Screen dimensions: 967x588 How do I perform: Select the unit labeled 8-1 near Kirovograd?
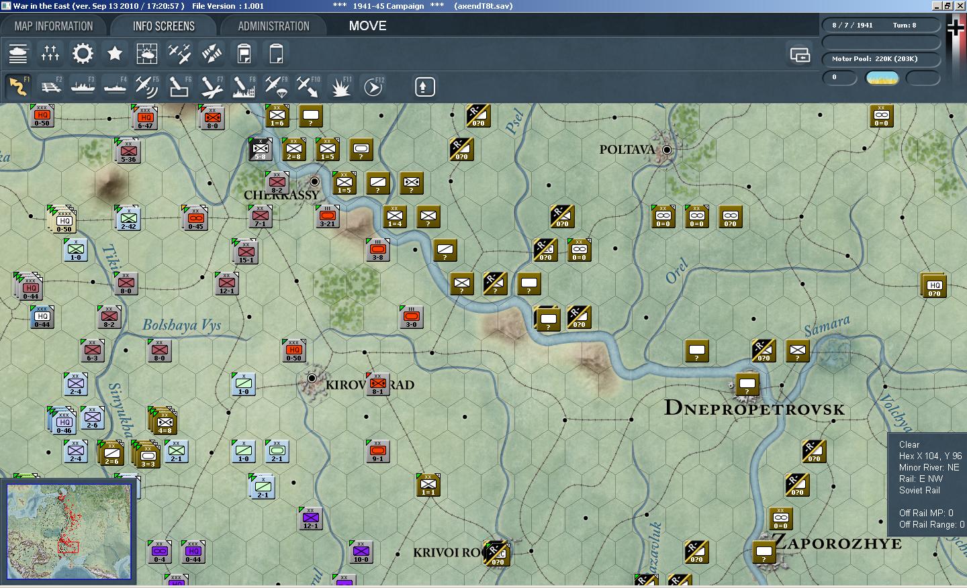pos(378,384)
